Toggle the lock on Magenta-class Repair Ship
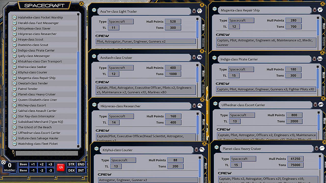 coord(315,10)
